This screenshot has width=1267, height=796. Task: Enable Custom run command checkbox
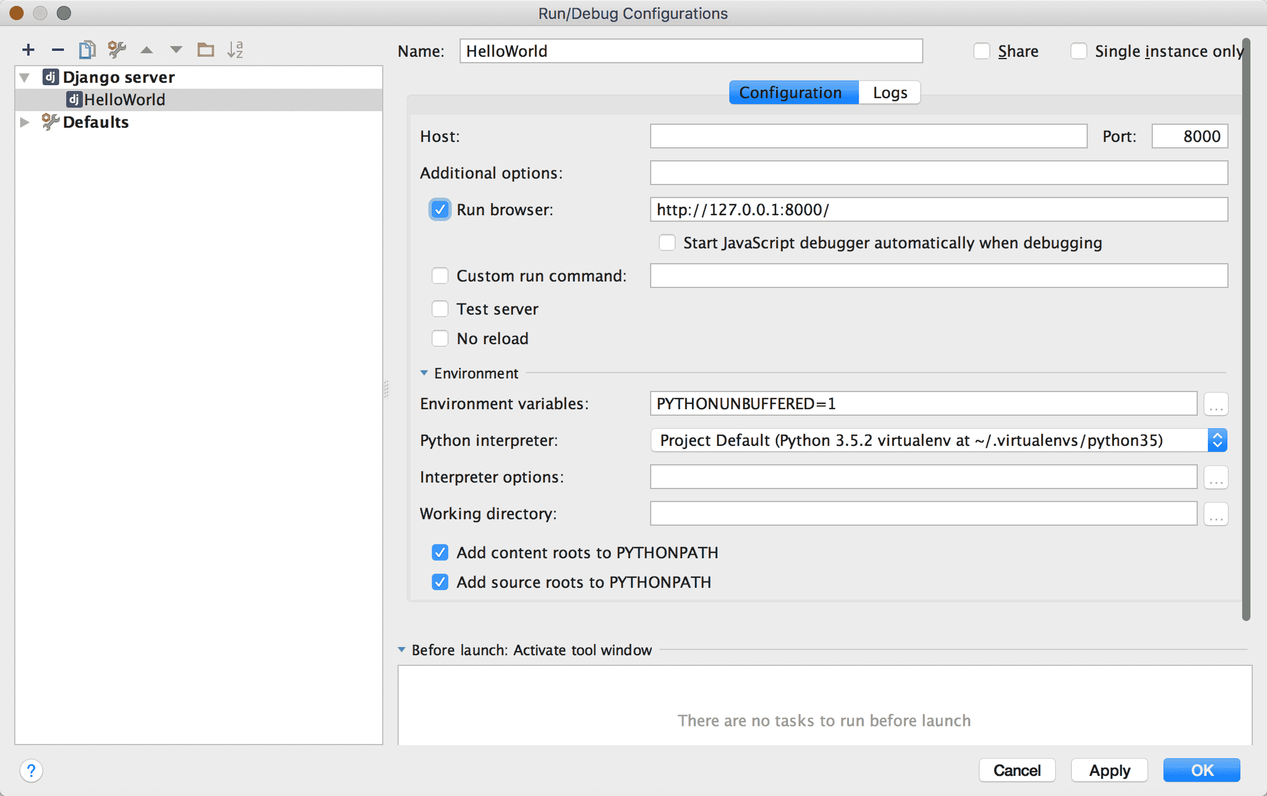tap(440, 276)
